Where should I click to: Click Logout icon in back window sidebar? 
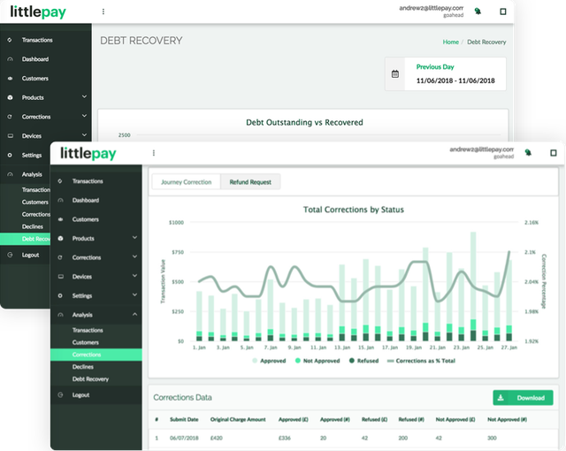(x=10, y=255)
